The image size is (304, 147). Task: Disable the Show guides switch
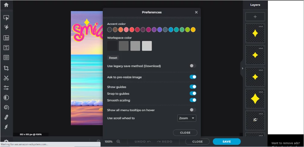[193, 87]
